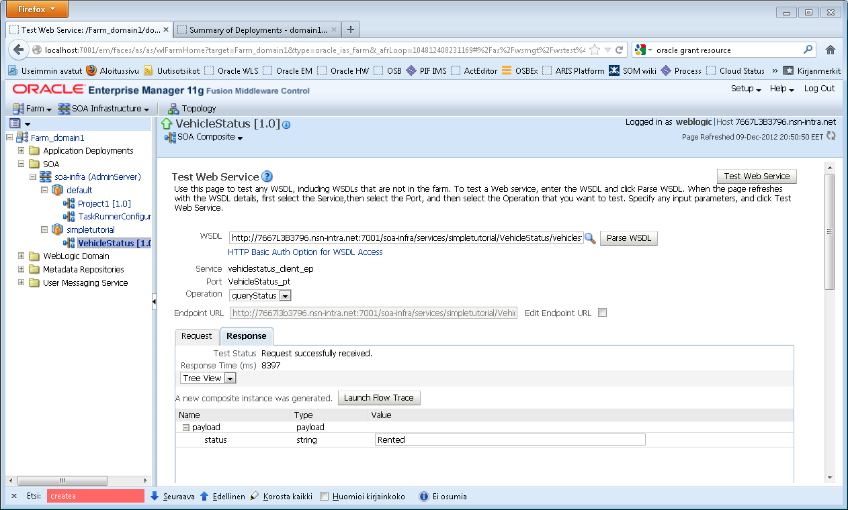
Task: Click navigator horizontal scrollbar
Action: pos(64,481)
